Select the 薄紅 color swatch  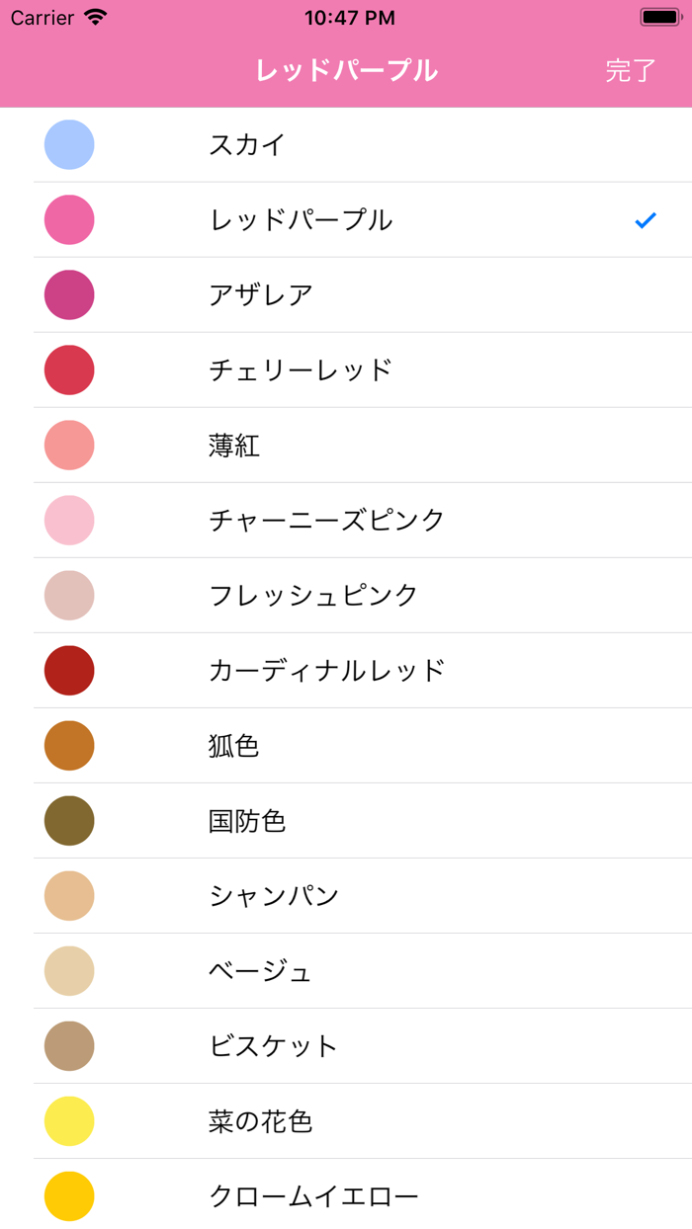69,446
